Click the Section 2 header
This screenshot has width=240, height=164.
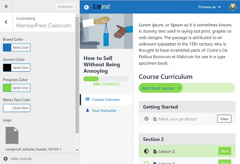coord(187,139)
